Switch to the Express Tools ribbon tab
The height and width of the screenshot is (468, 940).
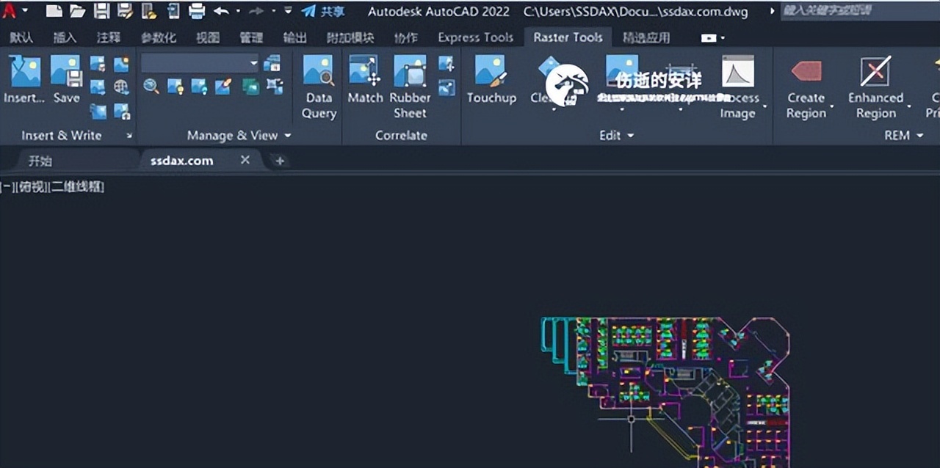pos(474,37)
